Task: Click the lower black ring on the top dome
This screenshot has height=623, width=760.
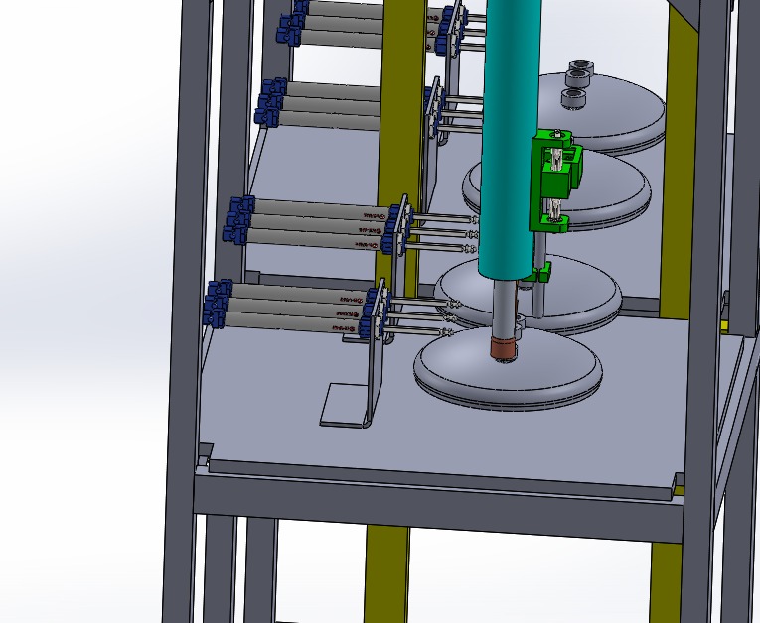Action: tap(572, 97)
